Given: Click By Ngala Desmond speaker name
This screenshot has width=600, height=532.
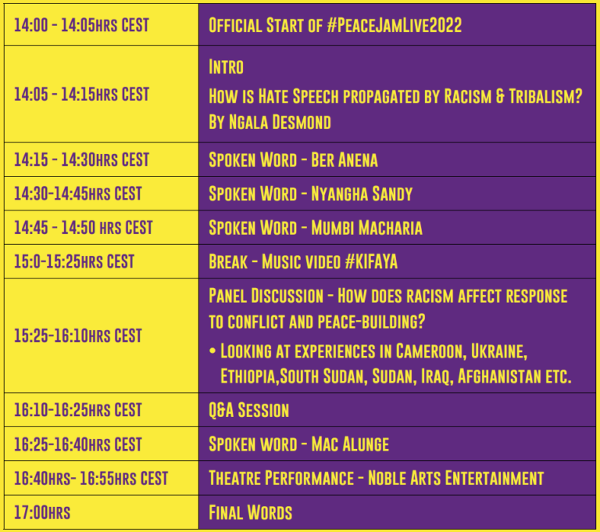Looking at the screenshot, I should coord(270,122).
